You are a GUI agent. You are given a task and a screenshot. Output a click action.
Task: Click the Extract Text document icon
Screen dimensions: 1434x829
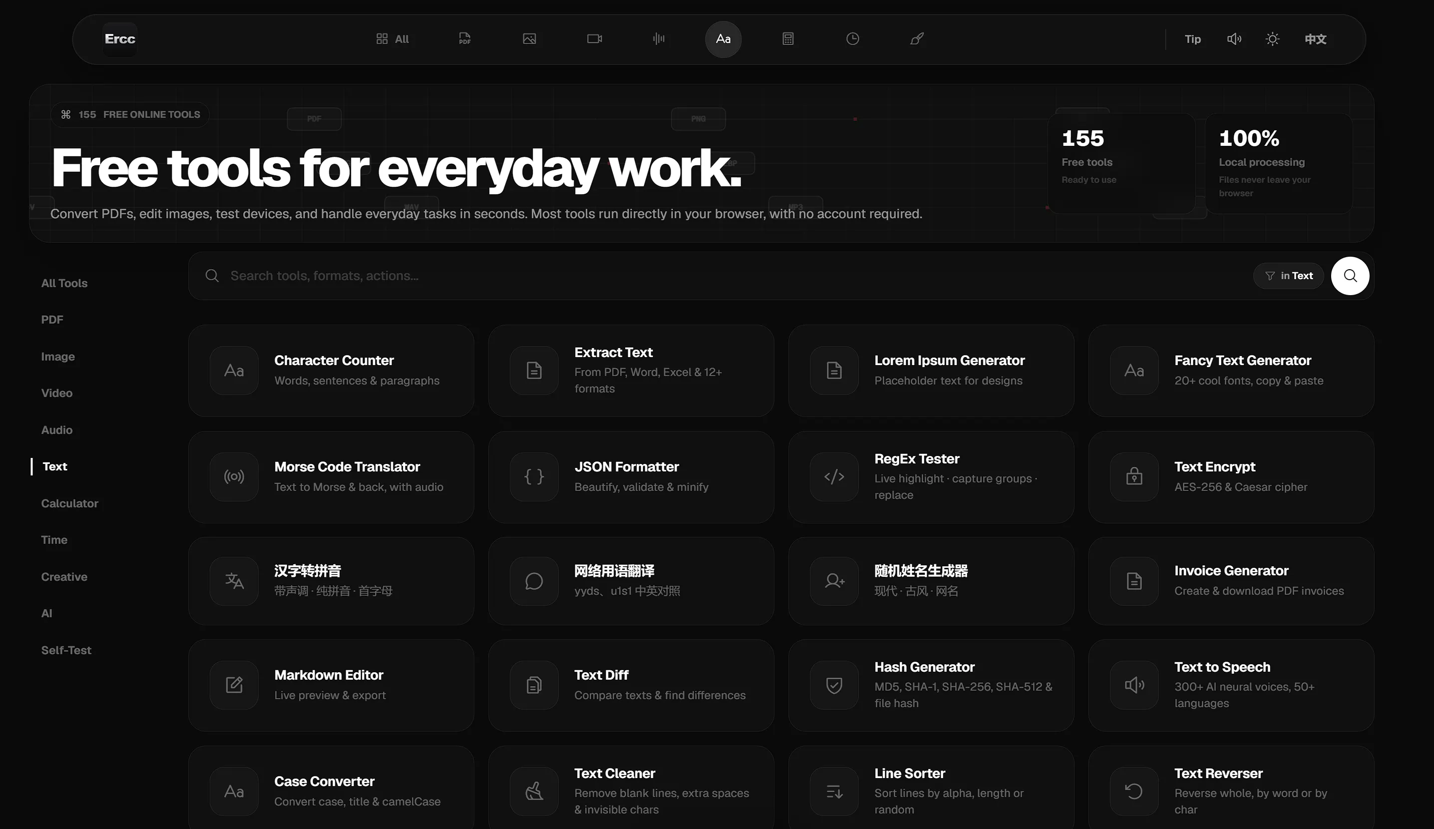click(533, 371)
